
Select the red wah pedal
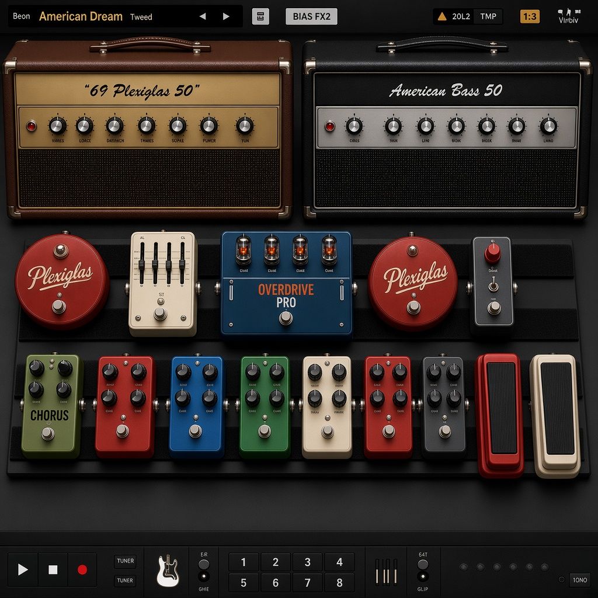pyautogui.click(x=500, y=416)
